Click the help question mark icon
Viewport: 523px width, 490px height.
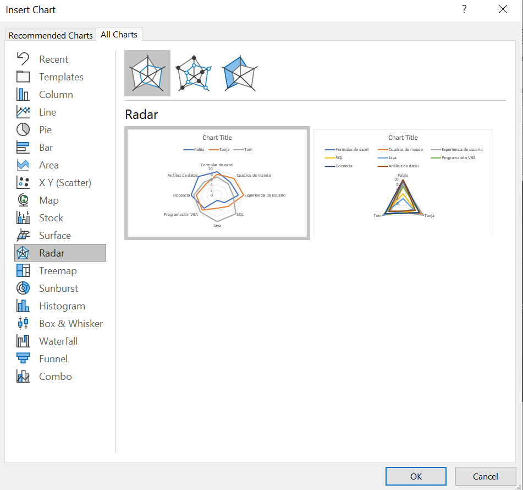pos(464,9)
